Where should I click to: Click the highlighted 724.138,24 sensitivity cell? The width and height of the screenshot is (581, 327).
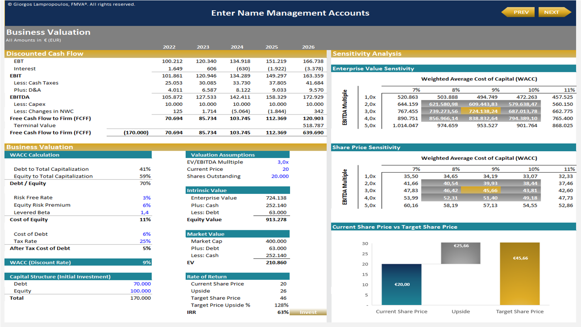tap(481, 111)
